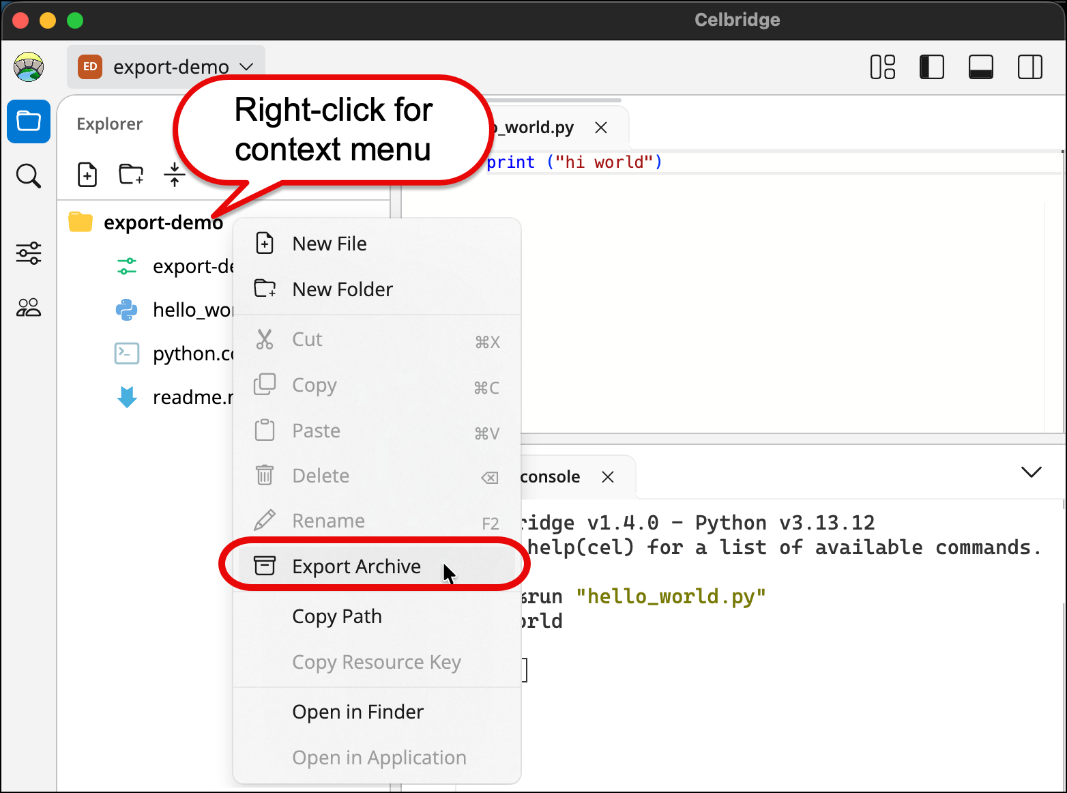Image resolution: width=1067 pixels, height=793 pixels.
Task: Click the Celbridge logo icon
Action: pyautogui.click(x=29, y=67)
